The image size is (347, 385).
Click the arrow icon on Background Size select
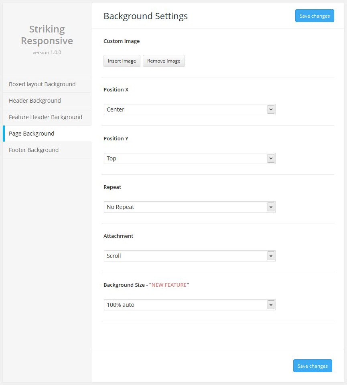tap(271, 305)
